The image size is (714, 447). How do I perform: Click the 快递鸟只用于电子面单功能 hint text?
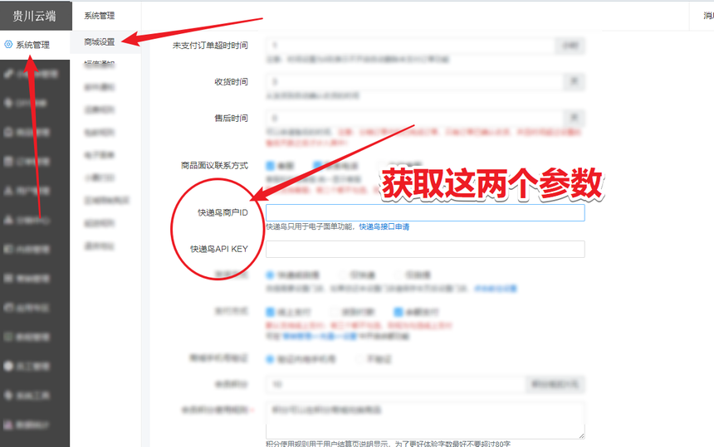pyautogui.click(x=310, y=226)
